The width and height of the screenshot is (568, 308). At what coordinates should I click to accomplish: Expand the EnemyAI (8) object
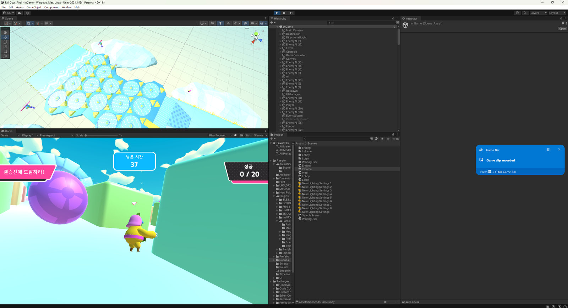[x=280, y=41]
